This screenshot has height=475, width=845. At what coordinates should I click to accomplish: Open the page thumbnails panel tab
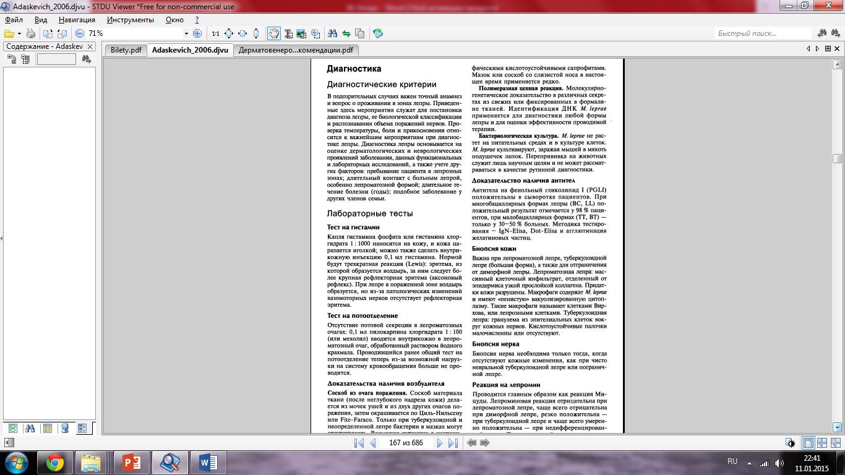click(x=12, y=428)
